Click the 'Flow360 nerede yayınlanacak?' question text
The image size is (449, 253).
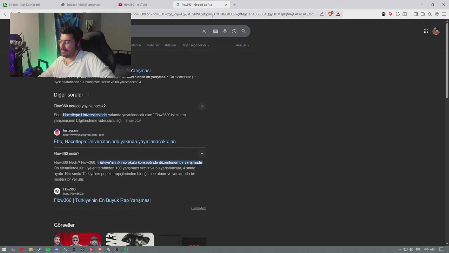pyautogui.click(x=80, y=106)
